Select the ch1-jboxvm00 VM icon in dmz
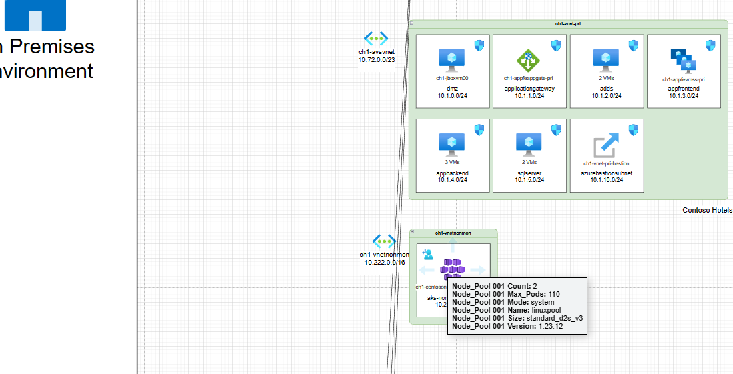The image size is (733, 374). point(452,60)
